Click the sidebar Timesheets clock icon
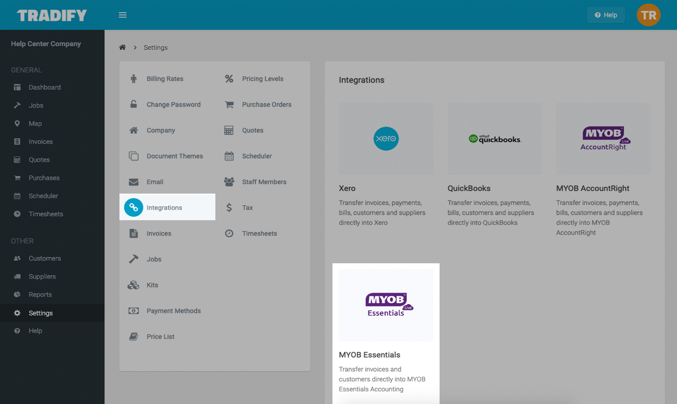The height and width of the screenshot is (404, 677). coord(17,214)
